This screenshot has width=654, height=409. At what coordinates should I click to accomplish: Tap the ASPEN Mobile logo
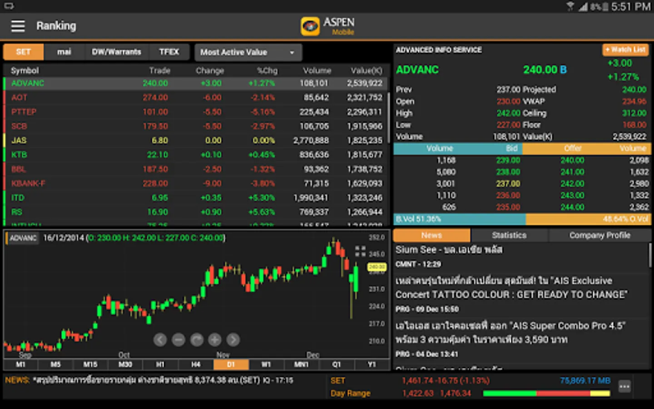(328, 26)
